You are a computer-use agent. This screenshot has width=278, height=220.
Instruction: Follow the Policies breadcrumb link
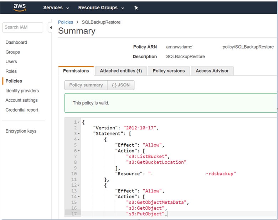(x=66, y=22)
